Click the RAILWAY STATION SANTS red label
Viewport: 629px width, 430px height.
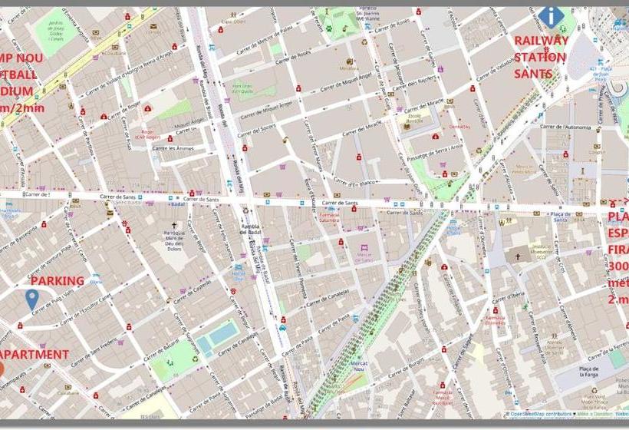click(541, 57)
